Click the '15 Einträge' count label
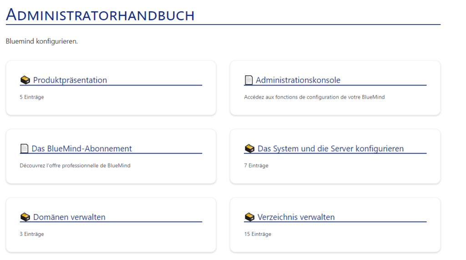Screen dimensions: 466x260 [x=258, y=234]
